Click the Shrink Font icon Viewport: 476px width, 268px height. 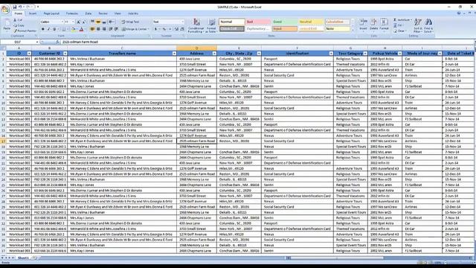(84, 22)
